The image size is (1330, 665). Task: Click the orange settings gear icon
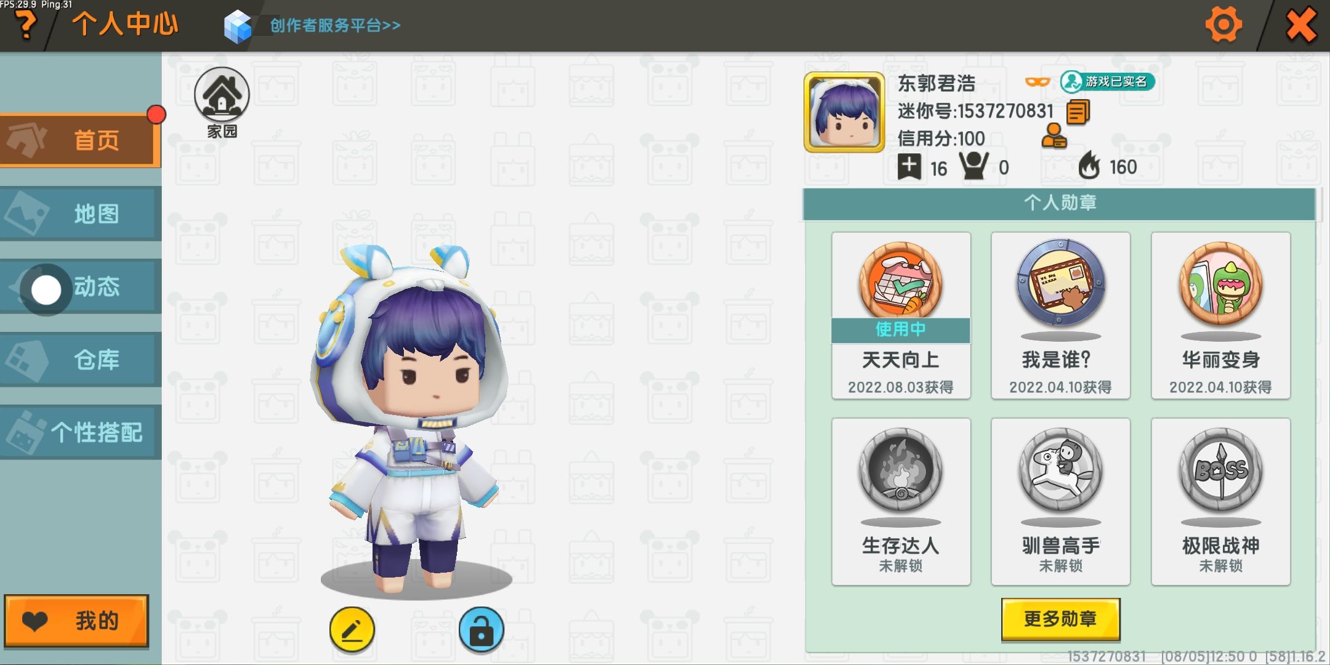(x=1223, y=25)
